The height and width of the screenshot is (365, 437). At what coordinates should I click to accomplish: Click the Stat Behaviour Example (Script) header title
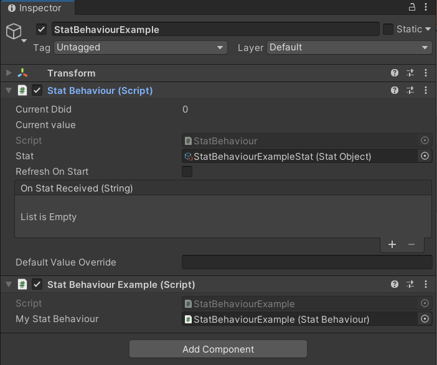coord(121,285)
